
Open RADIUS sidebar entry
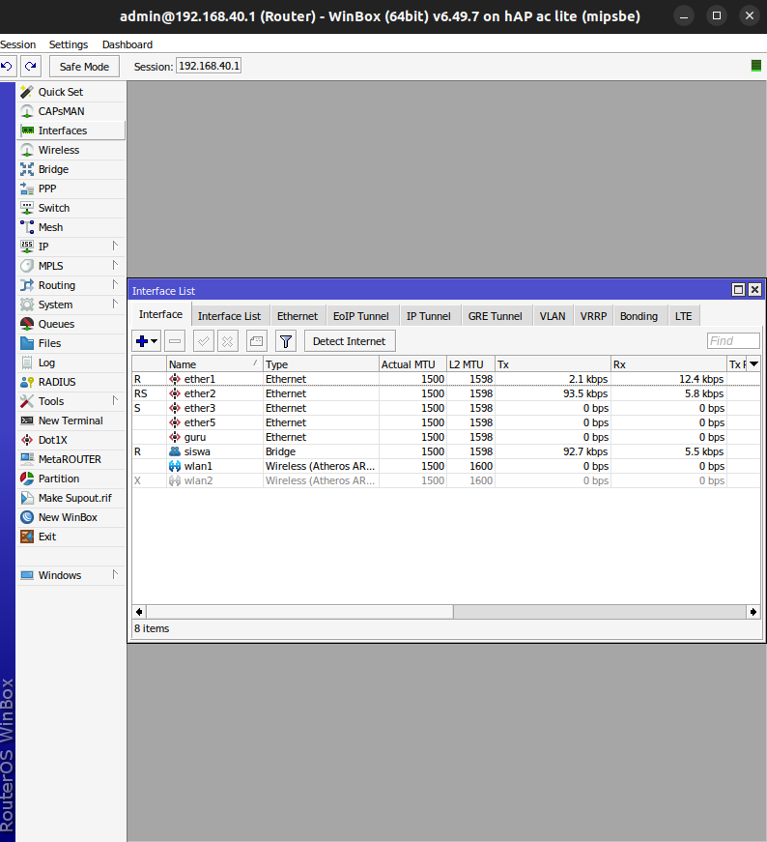click(71, 382)
